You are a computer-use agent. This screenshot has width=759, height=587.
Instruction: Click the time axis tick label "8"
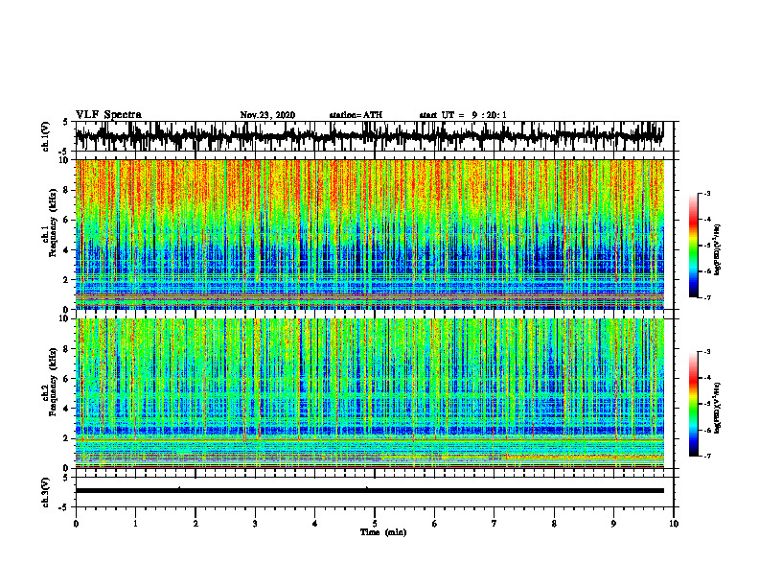pyautogui.click(x=554, y=524)
